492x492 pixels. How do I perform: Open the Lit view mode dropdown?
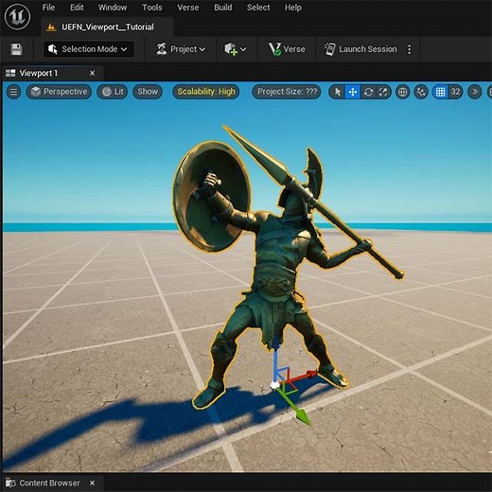(113, 92)
